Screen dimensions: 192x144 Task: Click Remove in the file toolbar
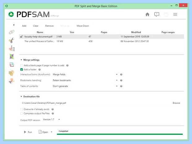[x=49, y=26]
